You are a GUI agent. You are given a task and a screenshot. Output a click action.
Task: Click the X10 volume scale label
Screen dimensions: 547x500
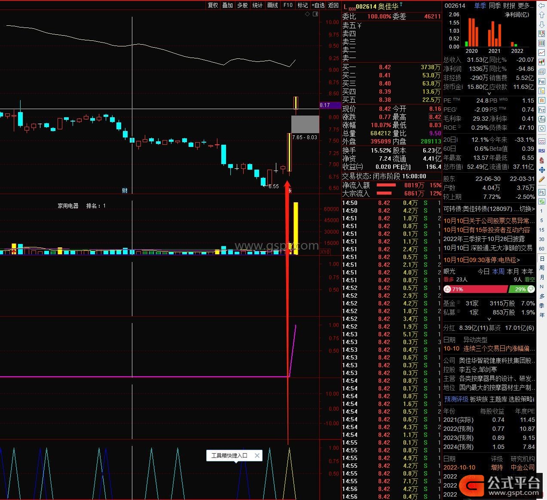(325, 252)
